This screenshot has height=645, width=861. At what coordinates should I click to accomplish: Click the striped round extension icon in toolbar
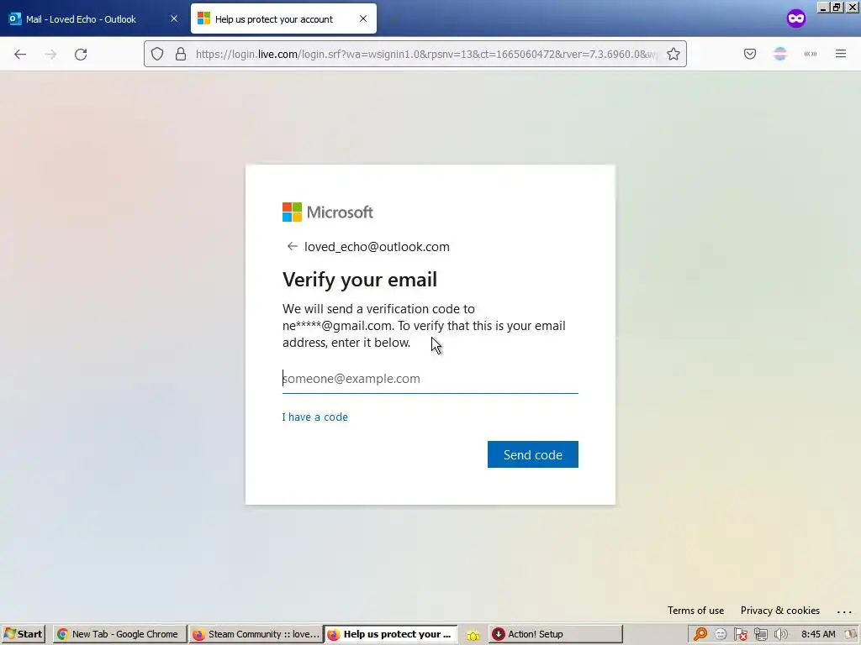(779, 54)
